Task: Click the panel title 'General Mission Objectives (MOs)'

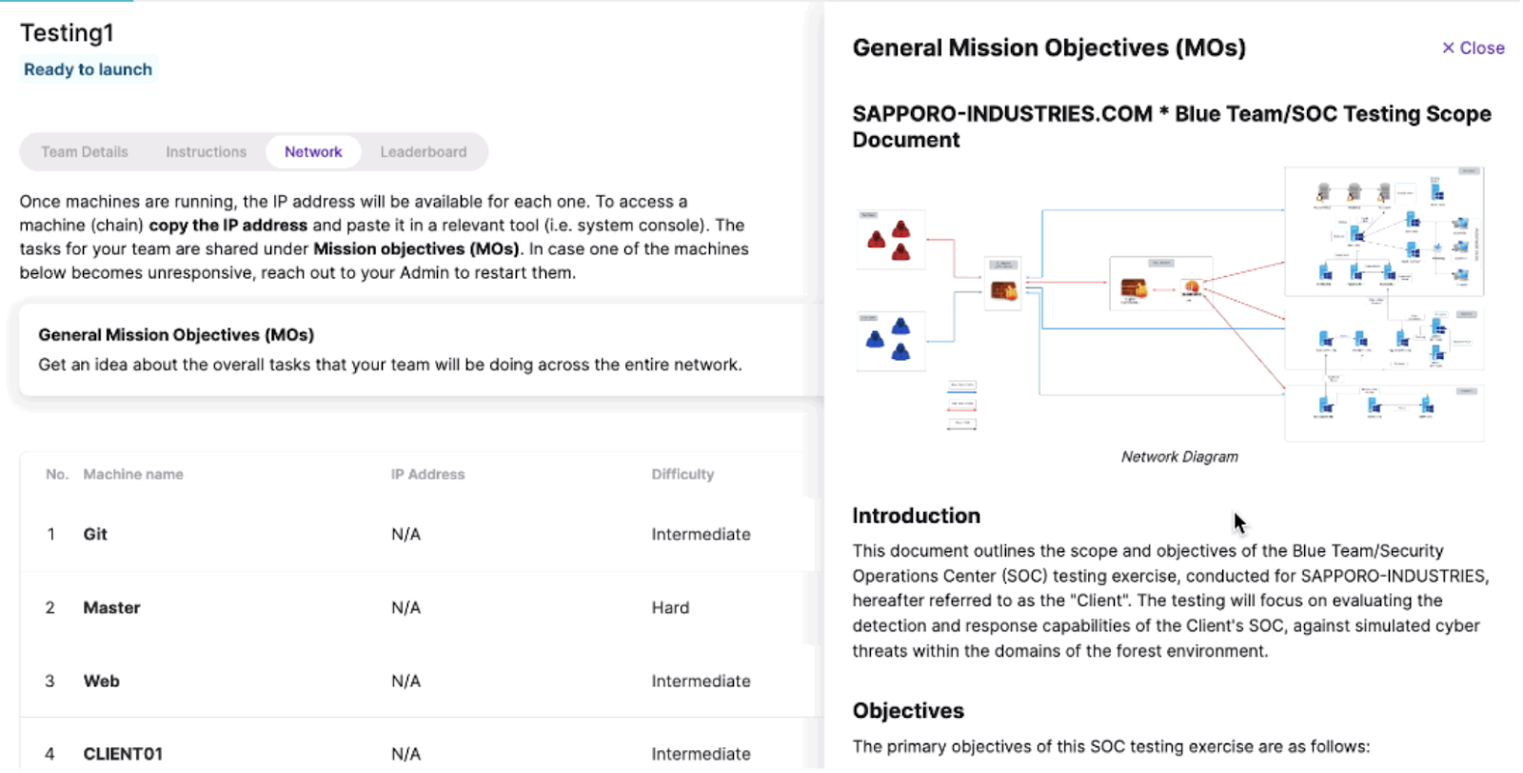Action: click(x=1049, y=48)
